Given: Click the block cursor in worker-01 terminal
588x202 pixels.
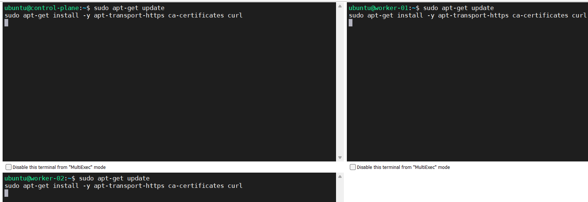Looking at the screenshot, I should [351, 23].
